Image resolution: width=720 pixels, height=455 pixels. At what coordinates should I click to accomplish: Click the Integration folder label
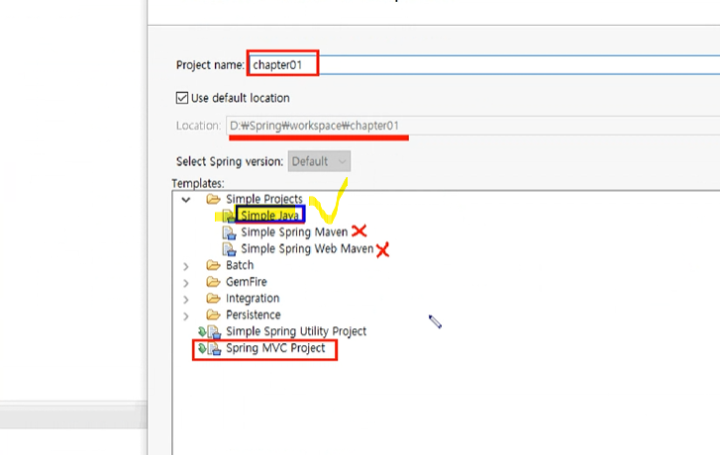click(253, 298)
